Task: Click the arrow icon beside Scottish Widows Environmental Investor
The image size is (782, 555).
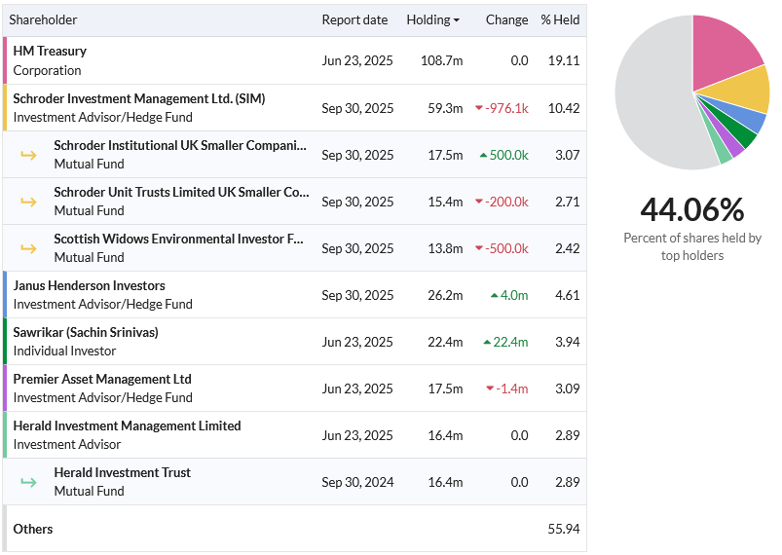Action: (x=28, y=248)
